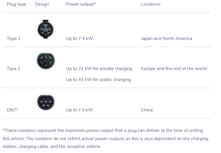Select the GB/T row label
The width and height of the screenshot is (221, 153).
point(12,110)
